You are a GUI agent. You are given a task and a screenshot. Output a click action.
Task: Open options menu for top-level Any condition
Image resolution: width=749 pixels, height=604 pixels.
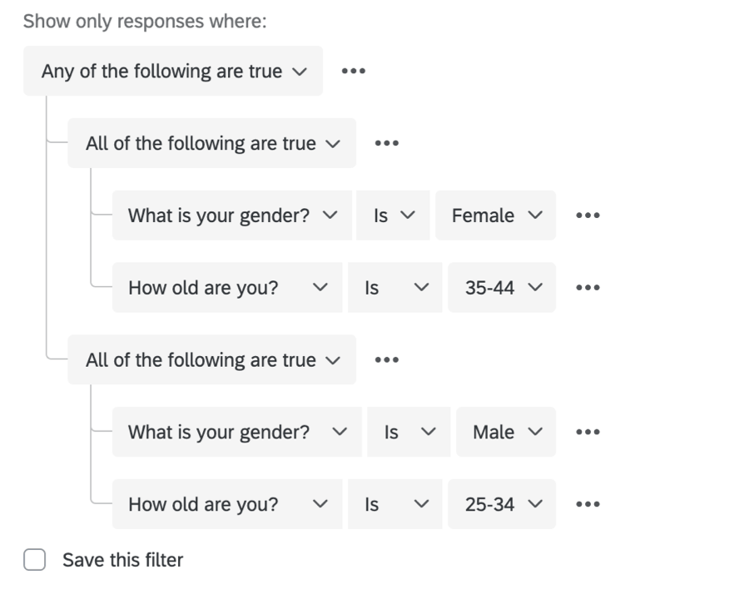point(353,72)
